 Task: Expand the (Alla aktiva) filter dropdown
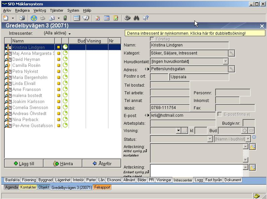coord(70,34)
